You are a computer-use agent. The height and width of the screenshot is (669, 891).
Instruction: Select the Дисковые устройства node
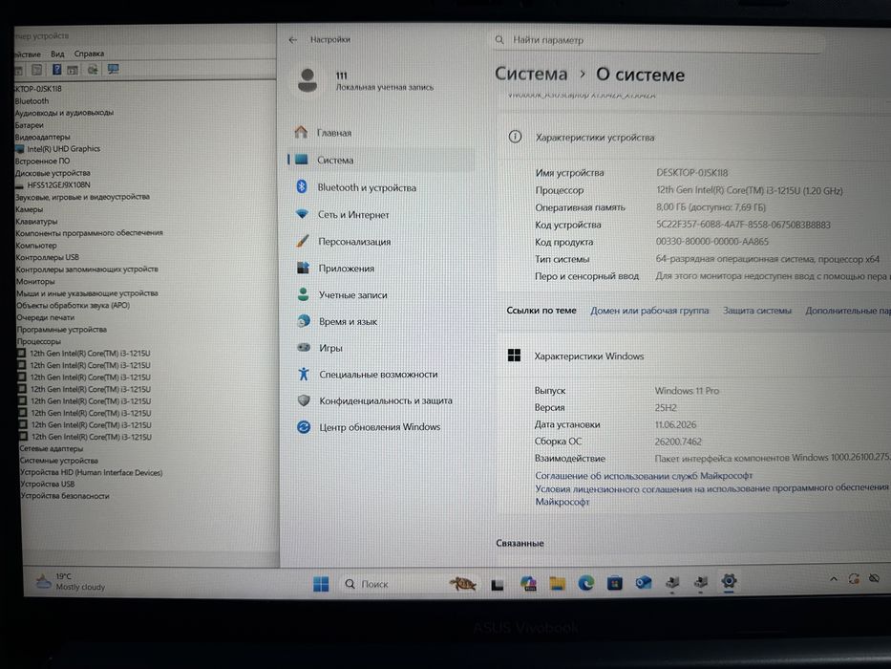[53, 173]
